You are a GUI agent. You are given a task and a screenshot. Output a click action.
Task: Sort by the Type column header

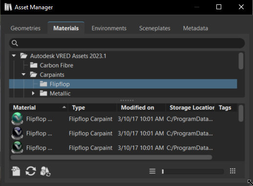pos(92,107)
